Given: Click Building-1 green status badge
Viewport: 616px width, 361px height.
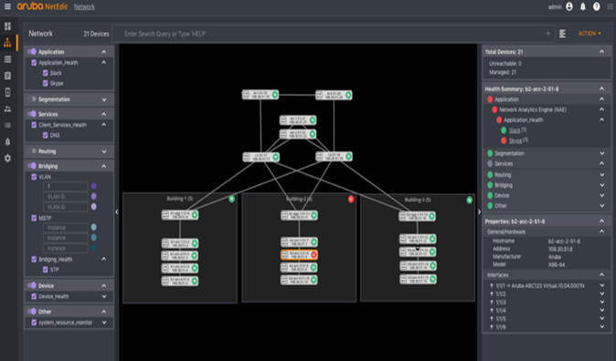Looking at the screenshot, I should coord(232,199).
